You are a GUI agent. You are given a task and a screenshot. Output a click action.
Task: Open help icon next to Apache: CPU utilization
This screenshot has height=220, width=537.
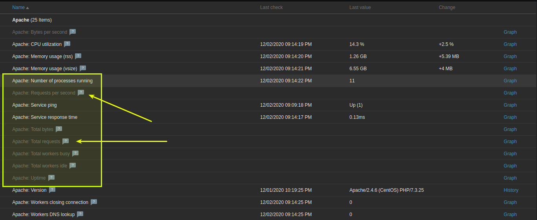[x=67, y=44]
